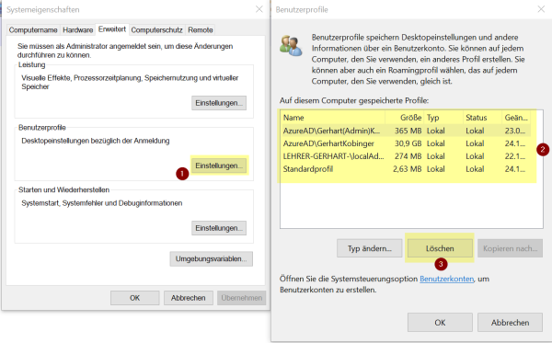Click the 365 MB size cell
The width and height of the screenshot is (552, 343).
[x=408, y=131]
